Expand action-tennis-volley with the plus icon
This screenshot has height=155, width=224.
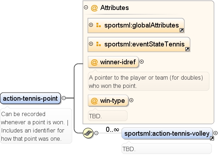pyautogui.click(x=215, y=133)
